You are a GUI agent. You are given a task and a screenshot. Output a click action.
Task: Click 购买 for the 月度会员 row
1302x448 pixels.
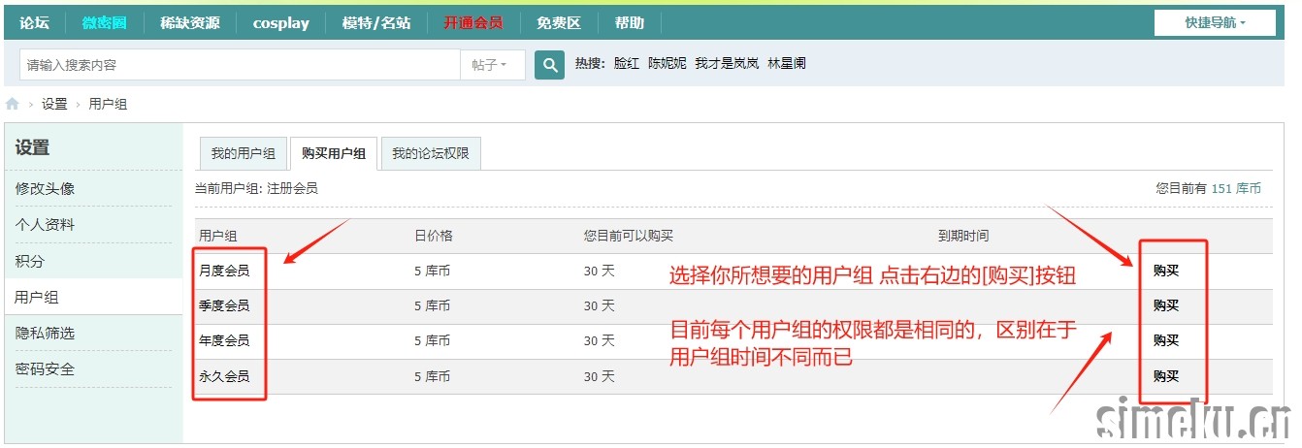tap(1166, 271)
